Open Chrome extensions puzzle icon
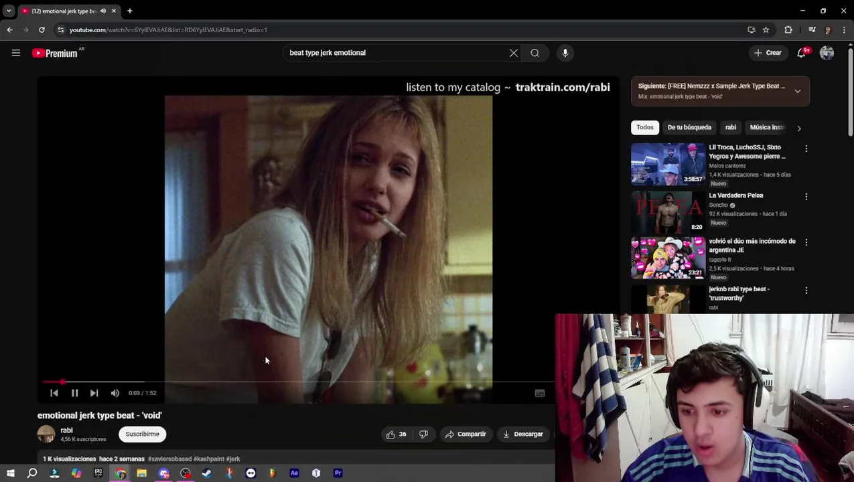854x482 pixels. (788, 29)
